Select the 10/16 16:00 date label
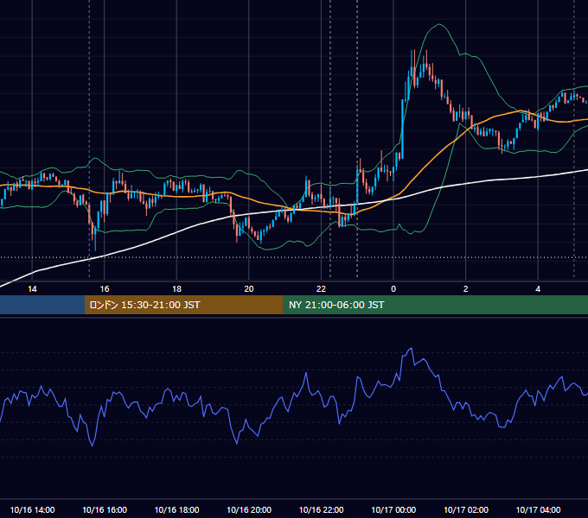 coord(105,509)
